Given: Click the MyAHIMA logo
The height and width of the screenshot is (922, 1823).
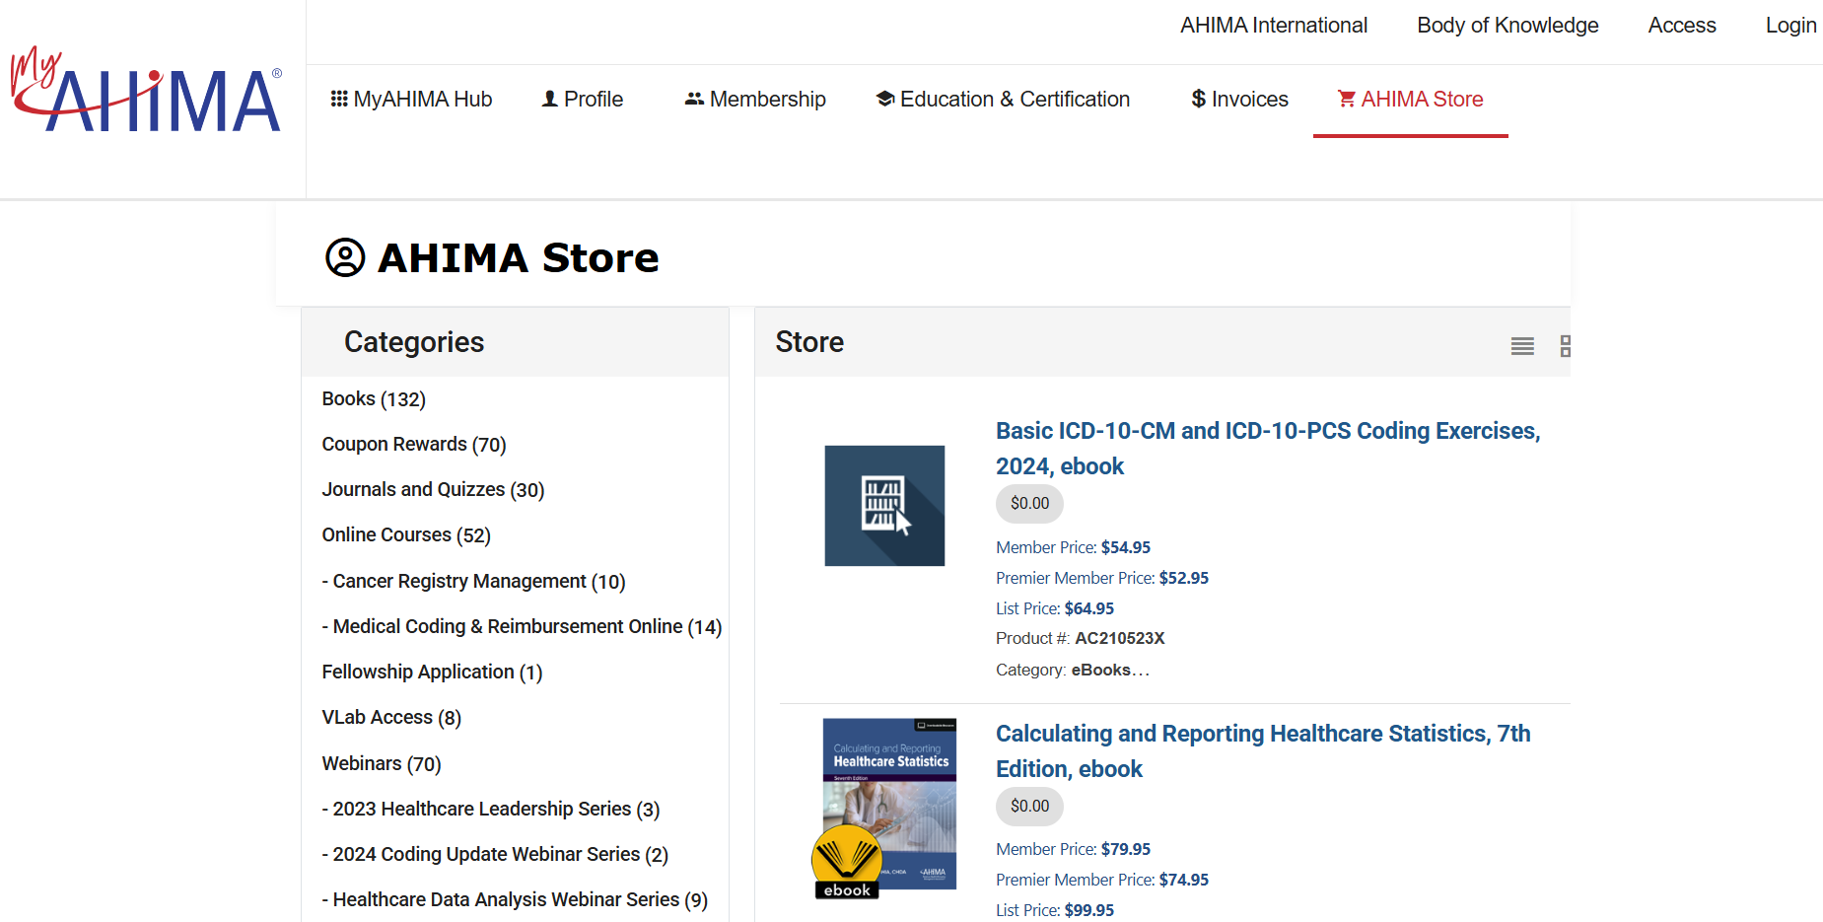Looking at the screenshot, I should pyautogui.click(x=146, y=92).
